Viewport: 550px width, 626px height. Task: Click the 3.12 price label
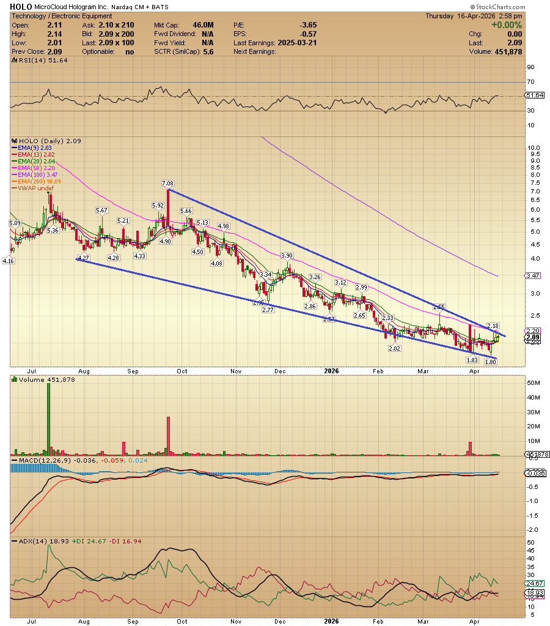tap(340, 282)
